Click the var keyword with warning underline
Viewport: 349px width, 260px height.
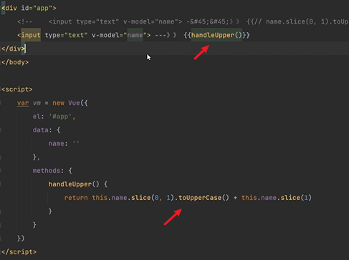coord(23,103)
